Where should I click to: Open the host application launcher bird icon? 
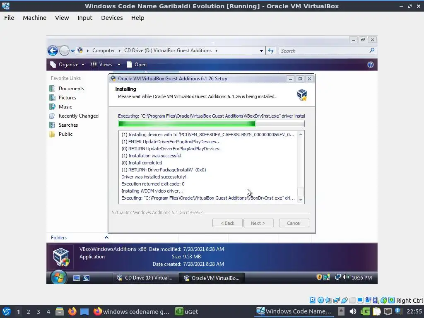[x=7, y=311]
